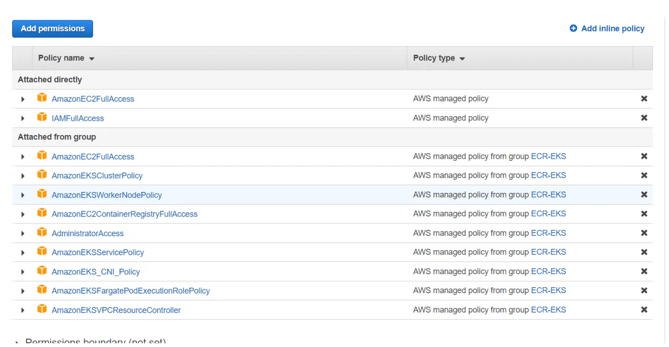
Task: Open the AmazonEKSFargatePodExecutionRolePolicy link
Action: (131, 291)
